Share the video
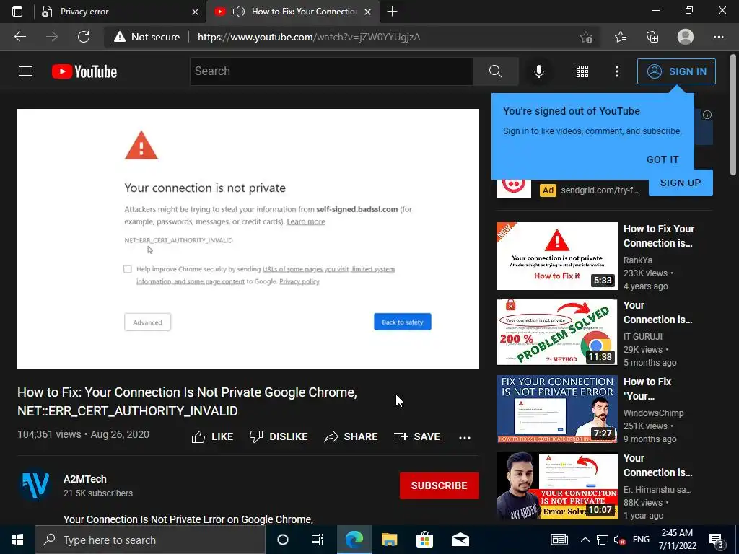 pyautogui.click(x=351, y=436)
